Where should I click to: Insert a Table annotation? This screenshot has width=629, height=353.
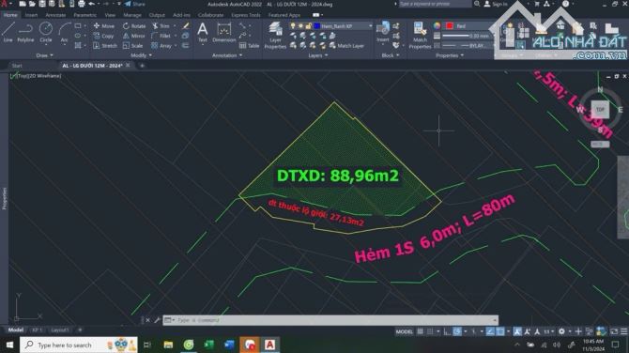249,46
